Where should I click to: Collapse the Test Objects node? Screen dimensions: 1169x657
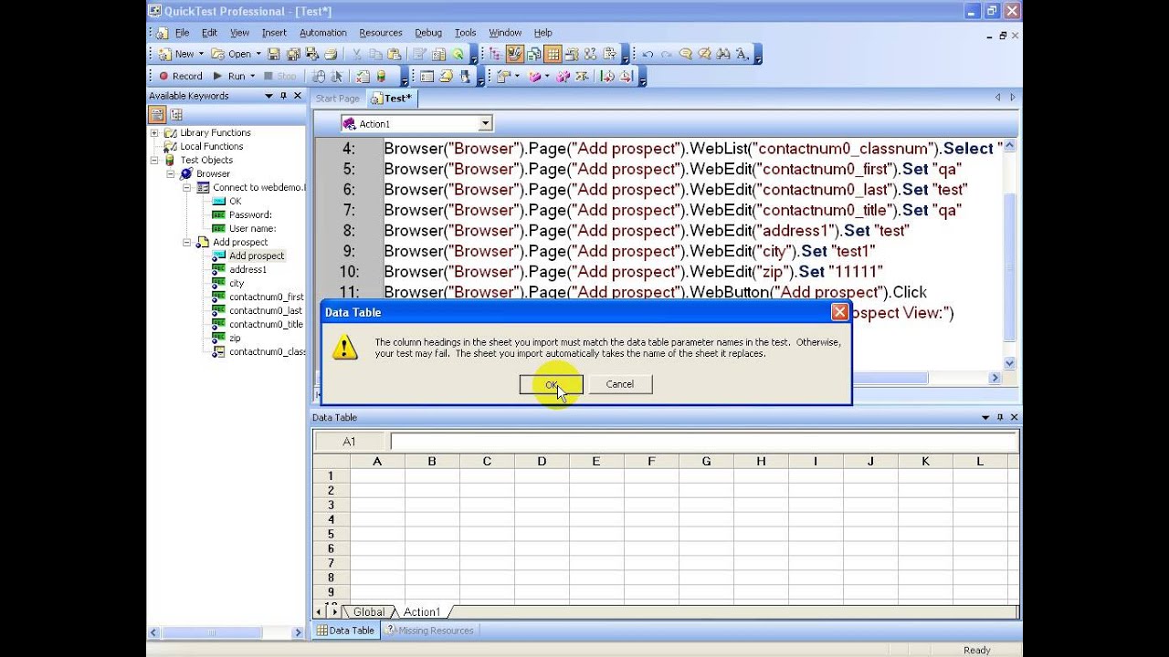pyautogui.click(x=154, y=160)
